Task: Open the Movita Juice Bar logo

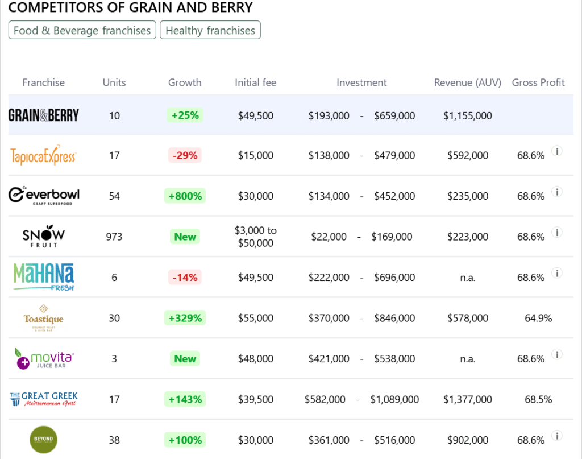Action: [x=44, y=358]
